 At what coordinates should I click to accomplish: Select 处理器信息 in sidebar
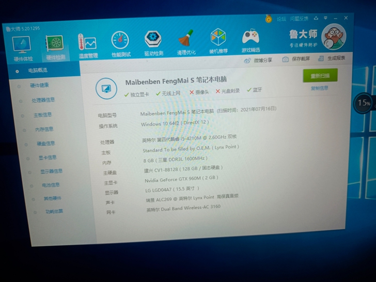coord(43,100)
